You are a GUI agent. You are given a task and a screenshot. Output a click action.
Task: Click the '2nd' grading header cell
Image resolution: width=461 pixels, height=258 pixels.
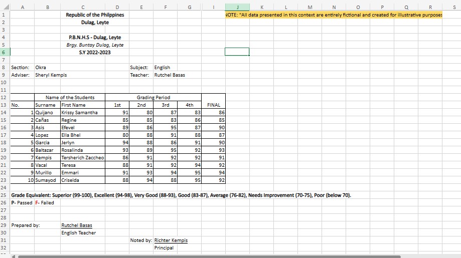click(x=141, y=105)
